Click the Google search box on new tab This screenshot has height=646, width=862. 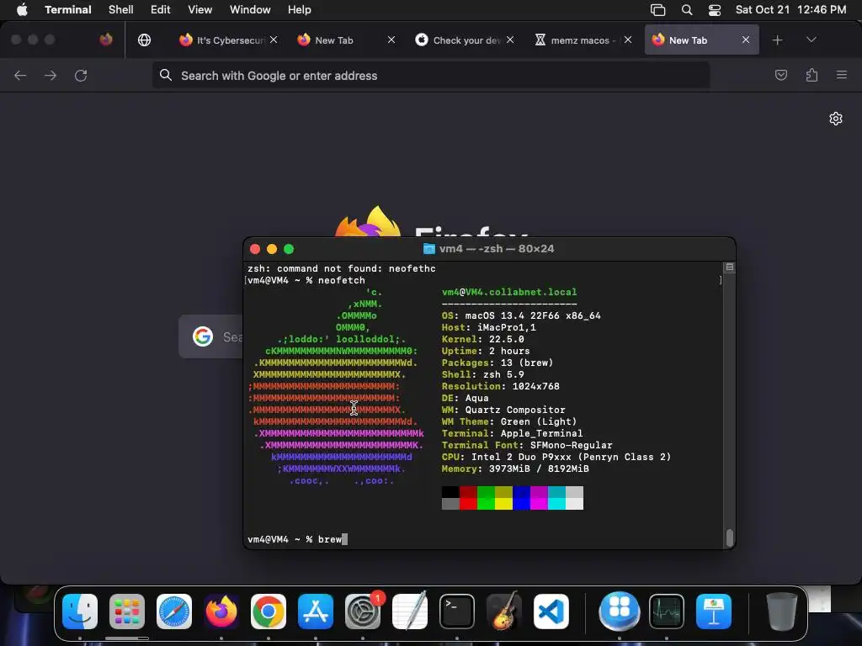pyautogui.click(x=211, y=336)
